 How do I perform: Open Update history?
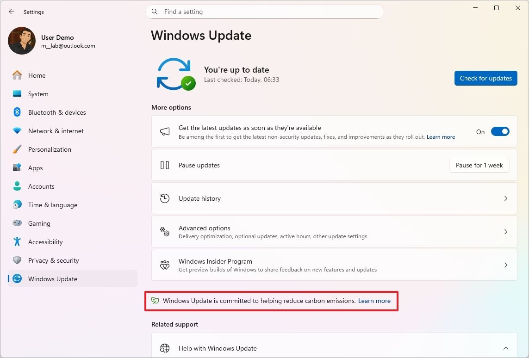pos(334,198)
